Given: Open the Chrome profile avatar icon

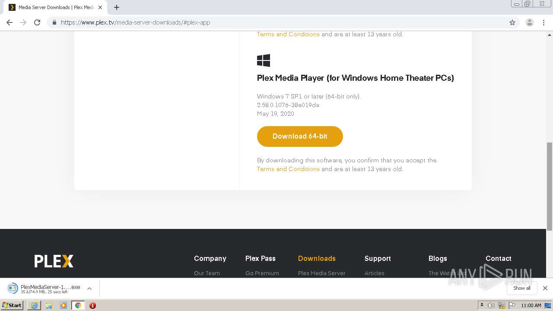Looking at the screenshot, I should (x=530, y=22).
